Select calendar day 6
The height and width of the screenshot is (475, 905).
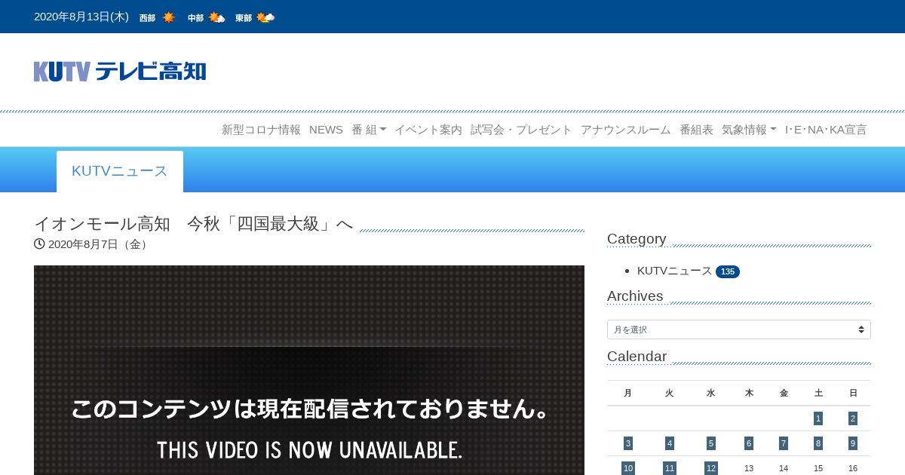(749, 443)
